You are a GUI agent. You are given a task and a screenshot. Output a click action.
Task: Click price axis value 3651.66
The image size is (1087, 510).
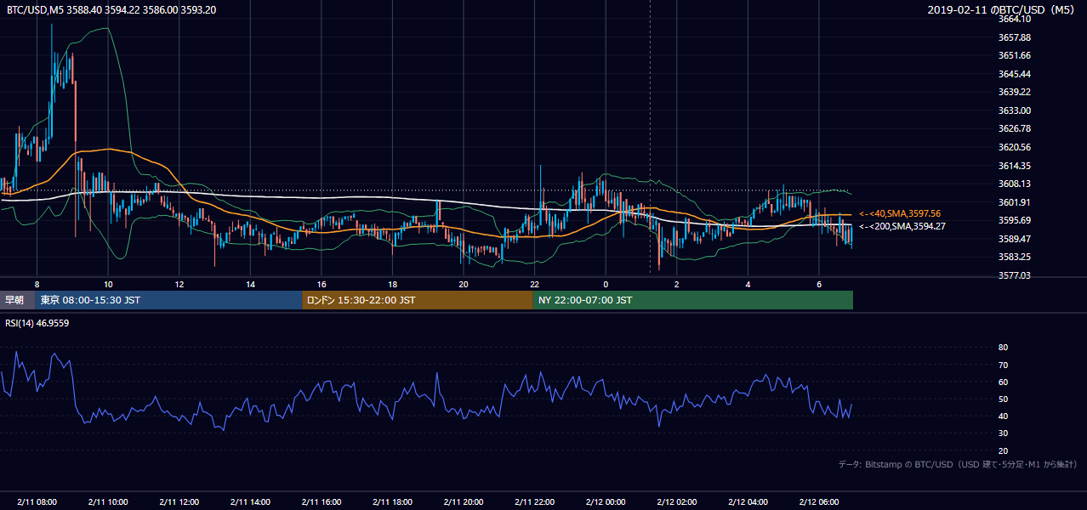tap(1014, 55)
